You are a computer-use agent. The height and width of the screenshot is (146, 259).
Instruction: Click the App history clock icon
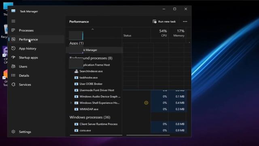pyautogui.click(x=13, y=48)
